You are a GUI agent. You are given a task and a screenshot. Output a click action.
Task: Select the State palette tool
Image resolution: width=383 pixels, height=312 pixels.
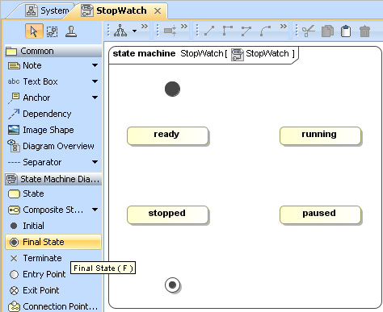(x=26, y=193)
